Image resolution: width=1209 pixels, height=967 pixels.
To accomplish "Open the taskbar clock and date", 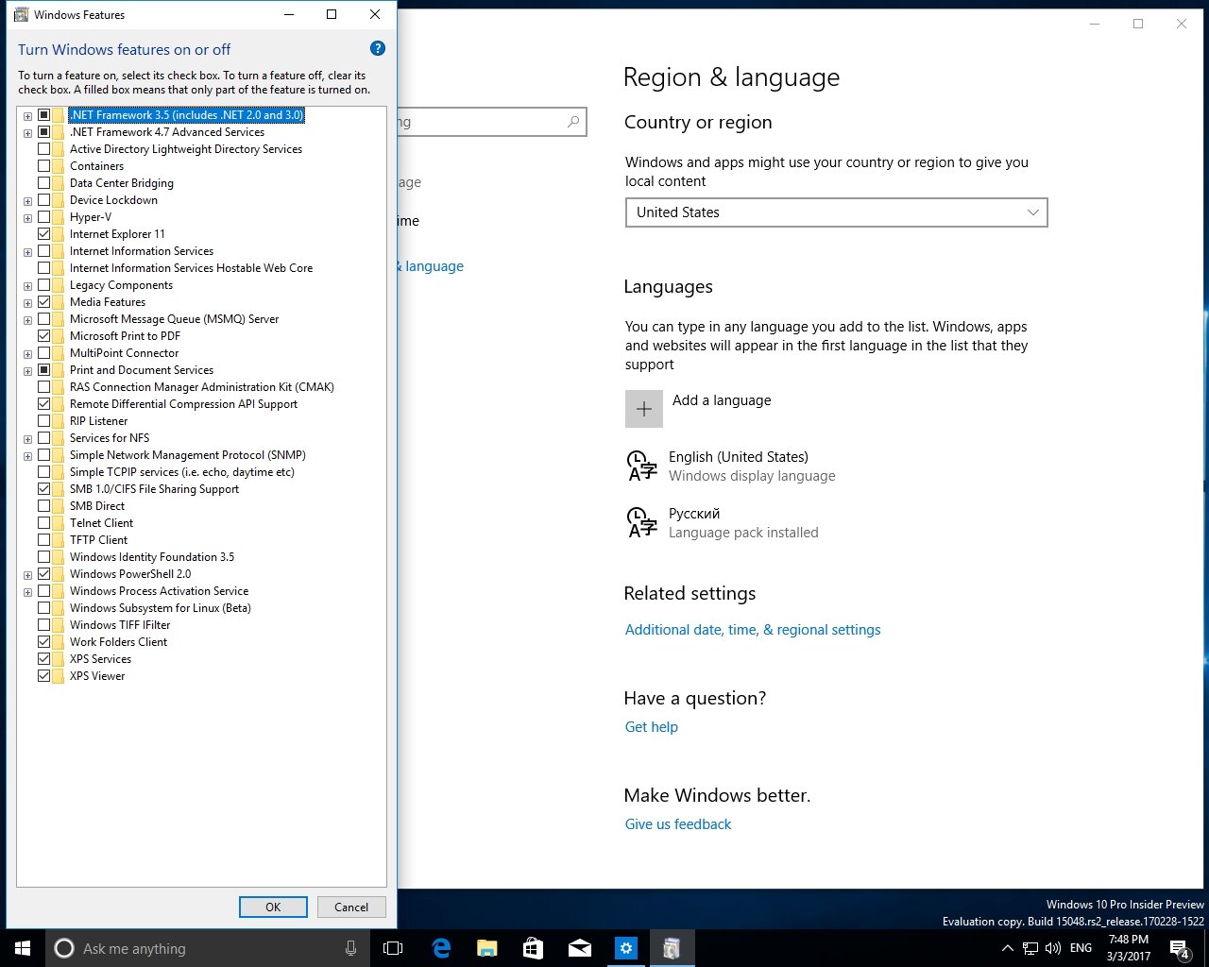I will coord(1129,948).
